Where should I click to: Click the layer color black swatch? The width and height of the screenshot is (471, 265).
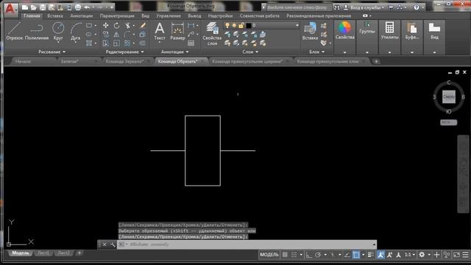click(249, 26)
